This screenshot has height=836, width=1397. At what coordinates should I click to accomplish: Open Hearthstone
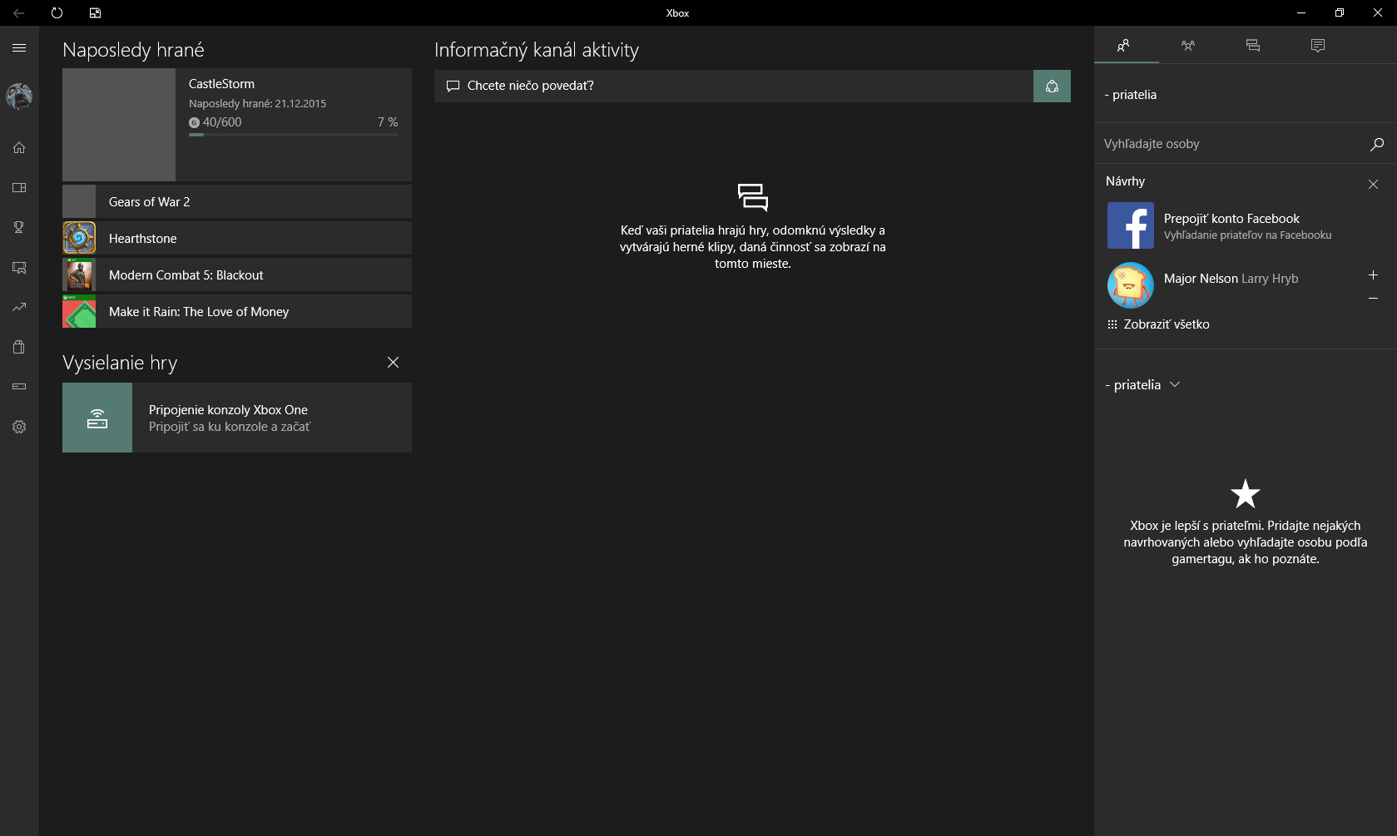[237, 238]
